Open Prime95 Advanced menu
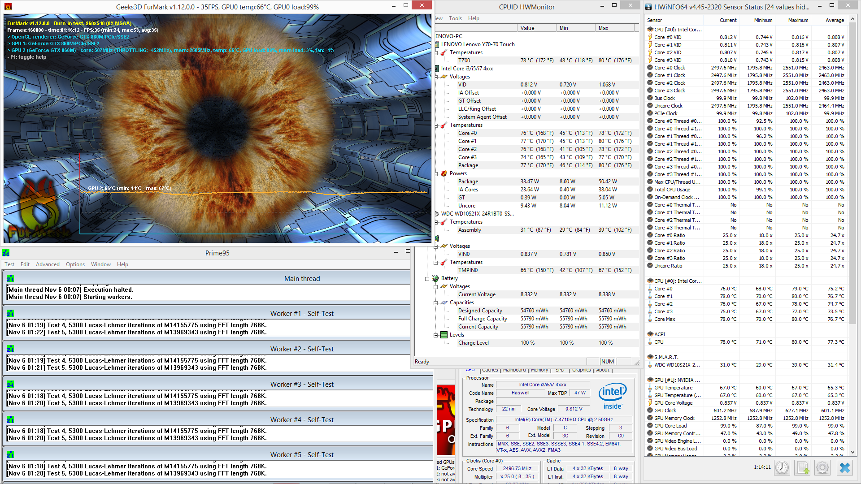The height and width of the screenshot is (484, 861). (x=48, y=264)
